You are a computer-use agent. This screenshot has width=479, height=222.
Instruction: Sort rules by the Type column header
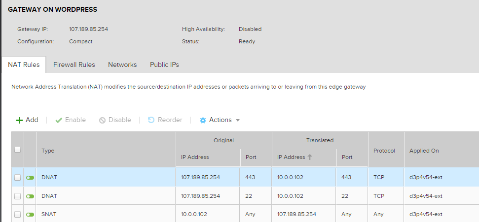48,151
